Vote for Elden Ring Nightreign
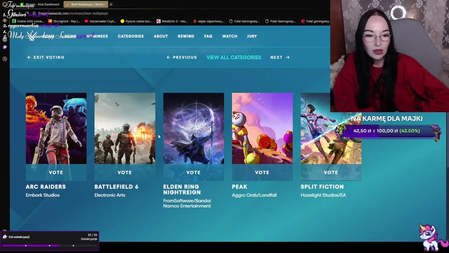The height and width of the screenshot is (253, 449). pos(194,173)
